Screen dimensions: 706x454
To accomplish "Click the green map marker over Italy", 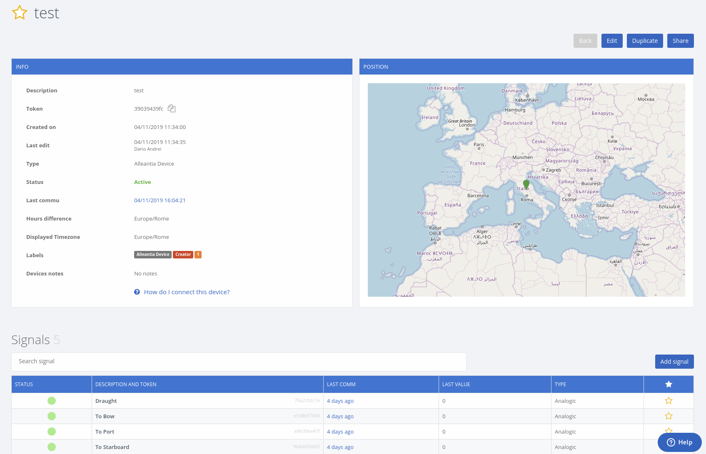I will [526, 184].
